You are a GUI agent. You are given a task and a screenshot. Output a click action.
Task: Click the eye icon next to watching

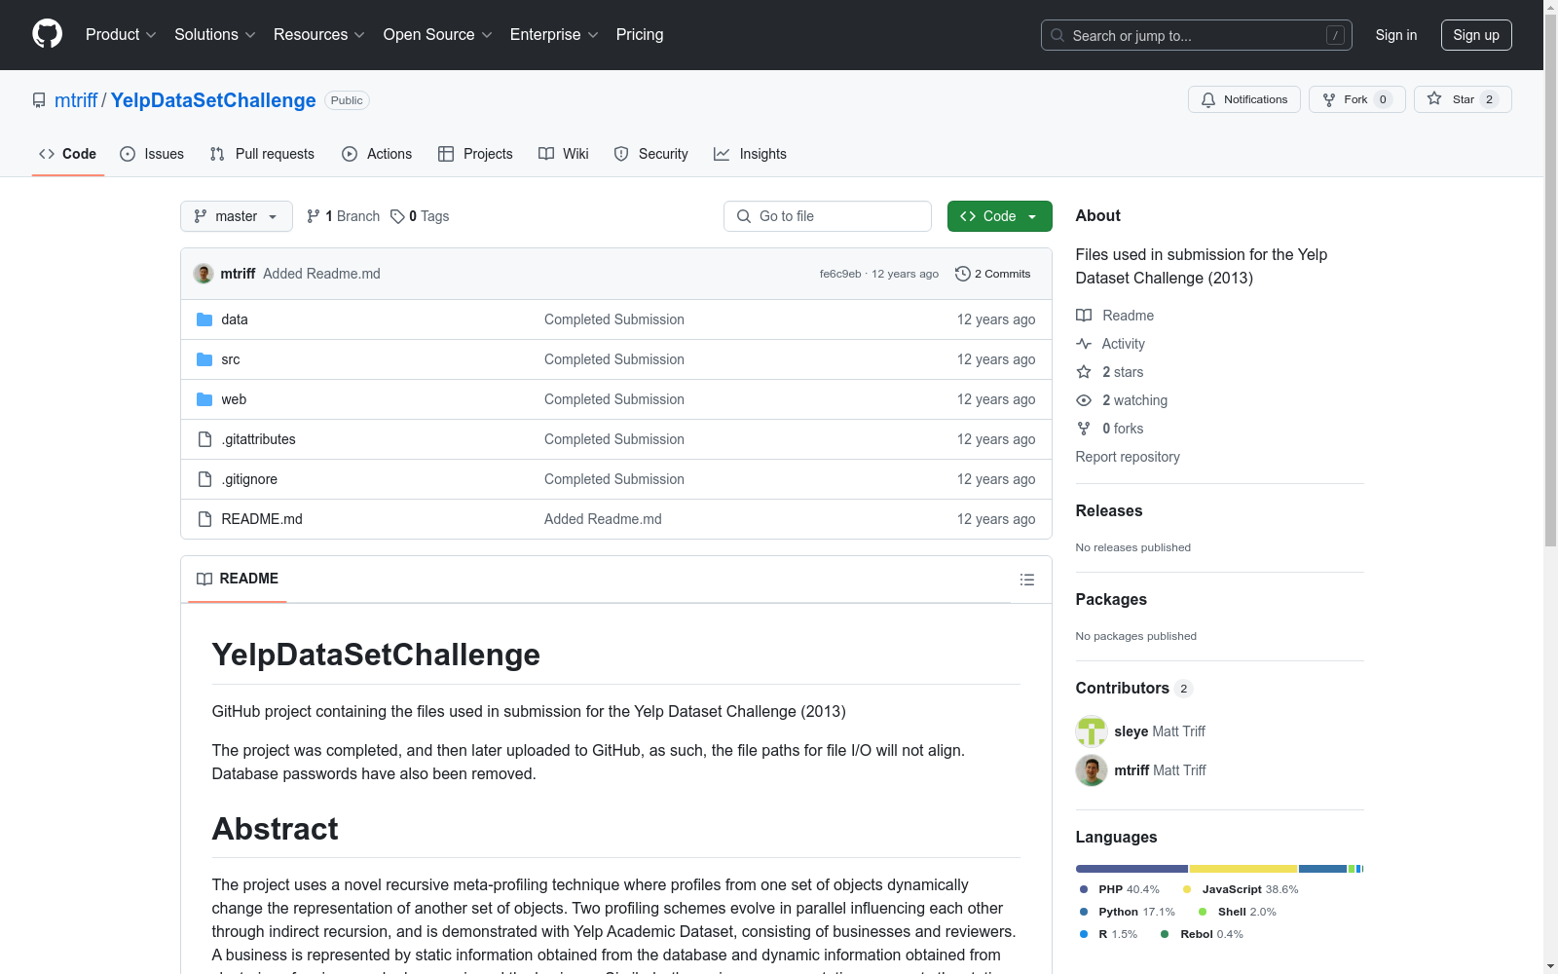pos(1084,400)
